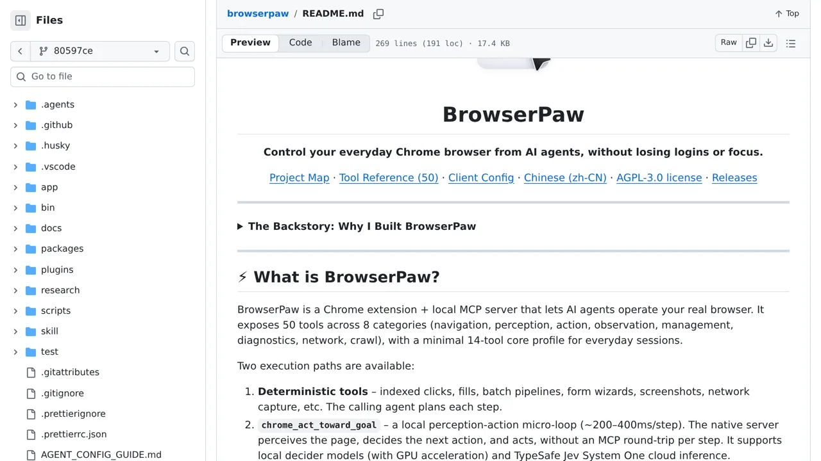This screenshot has width=821, height=461.
Task: Switch to the Preview tab
Action: pyautogui.click(x=250, y=43)
